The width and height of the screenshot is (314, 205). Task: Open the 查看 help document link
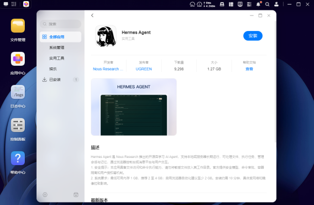(x=249, y=69)
